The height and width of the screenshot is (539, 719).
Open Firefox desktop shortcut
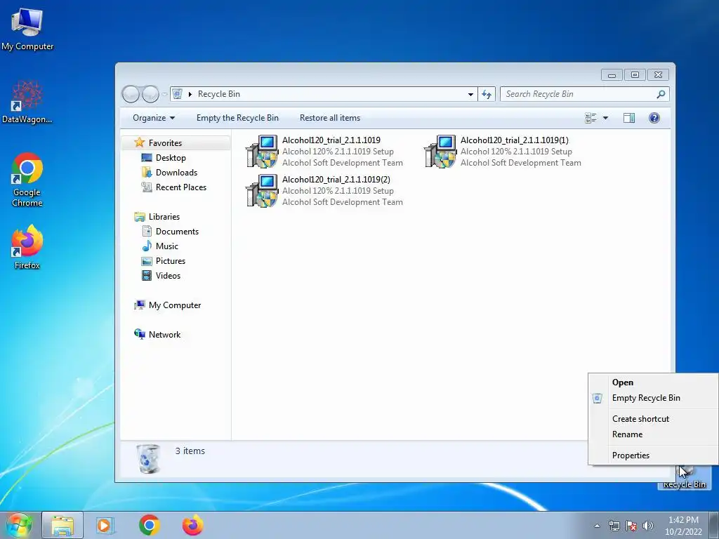27,246
